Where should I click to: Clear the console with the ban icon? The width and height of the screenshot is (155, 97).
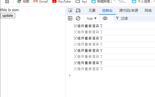78,18
